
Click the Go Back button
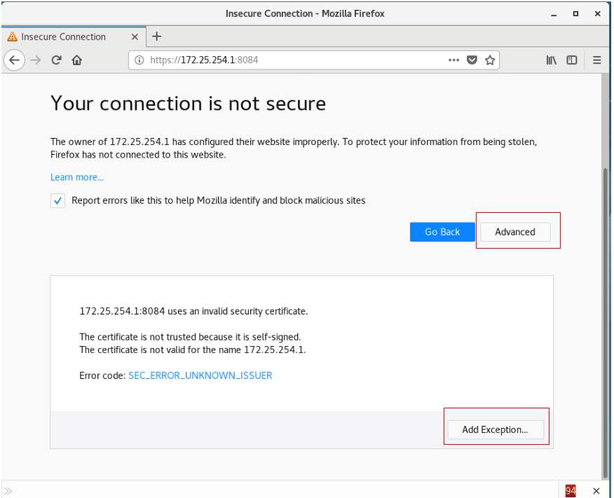point(442,232)
